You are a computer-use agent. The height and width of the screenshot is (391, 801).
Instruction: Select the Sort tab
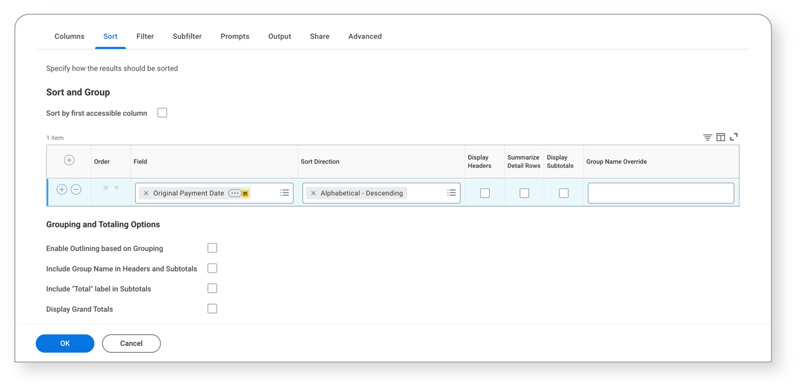[110, 36]
